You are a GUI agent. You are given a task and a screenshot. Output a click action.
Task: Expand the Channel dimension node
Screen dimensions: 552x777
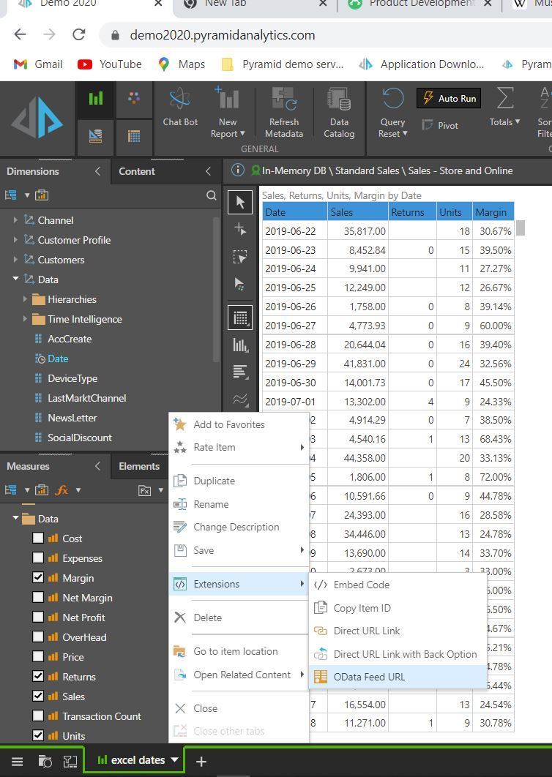tap(15, 219)
